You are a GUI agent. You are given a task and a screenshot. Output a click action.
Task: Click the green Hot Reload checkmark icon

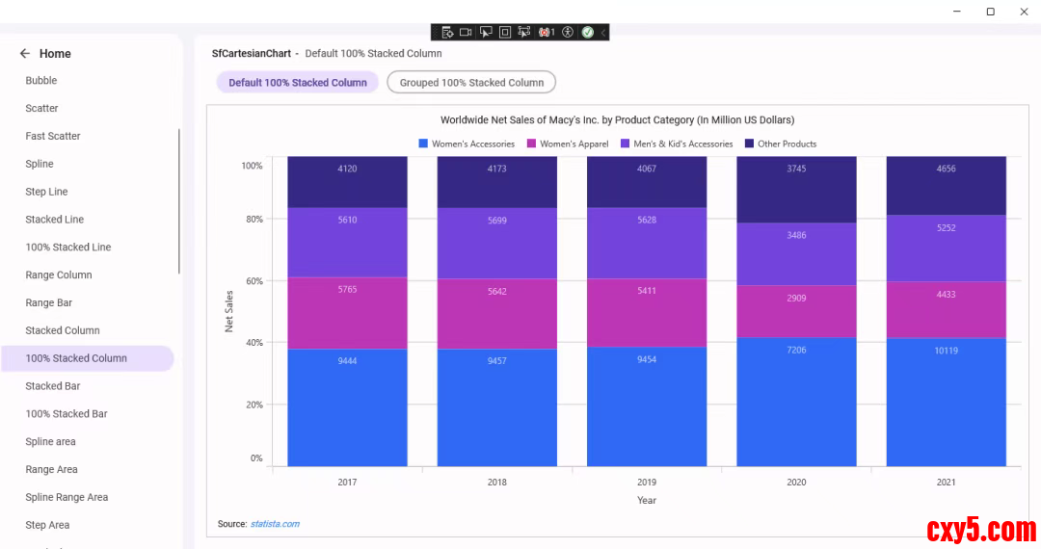[587, 32]
